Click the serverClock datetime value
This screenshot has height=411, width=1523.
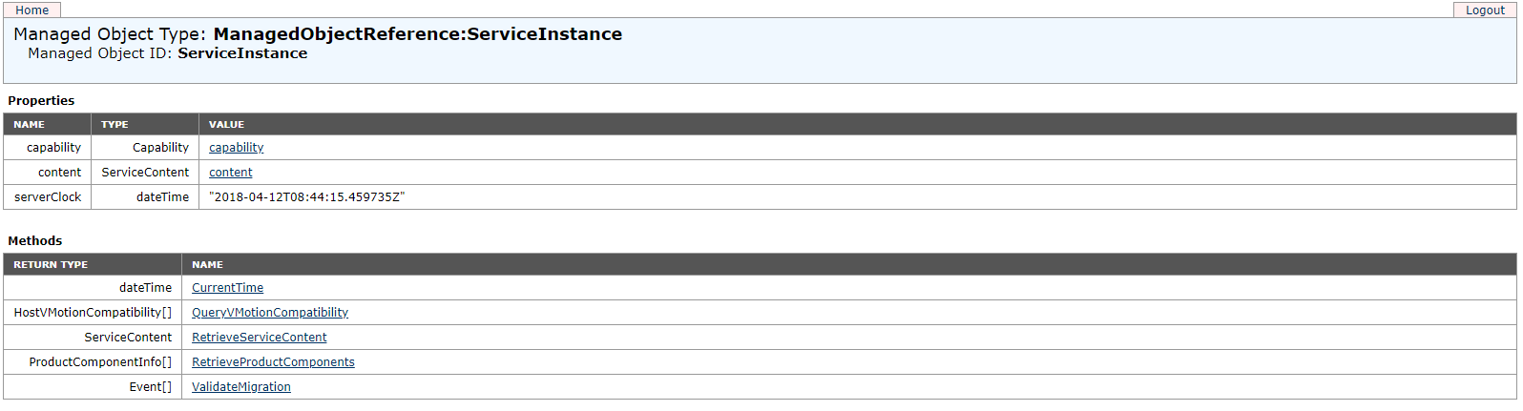307,197
